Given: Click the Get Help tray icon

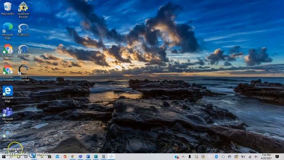Looking at the screenshot, I should point(177,157).
